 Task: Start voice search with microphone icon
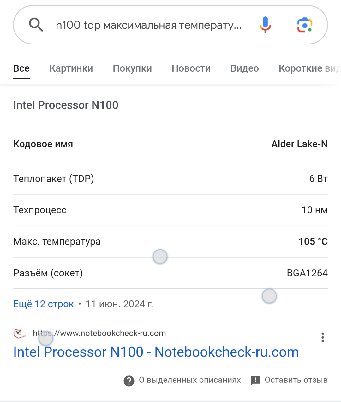265,25
